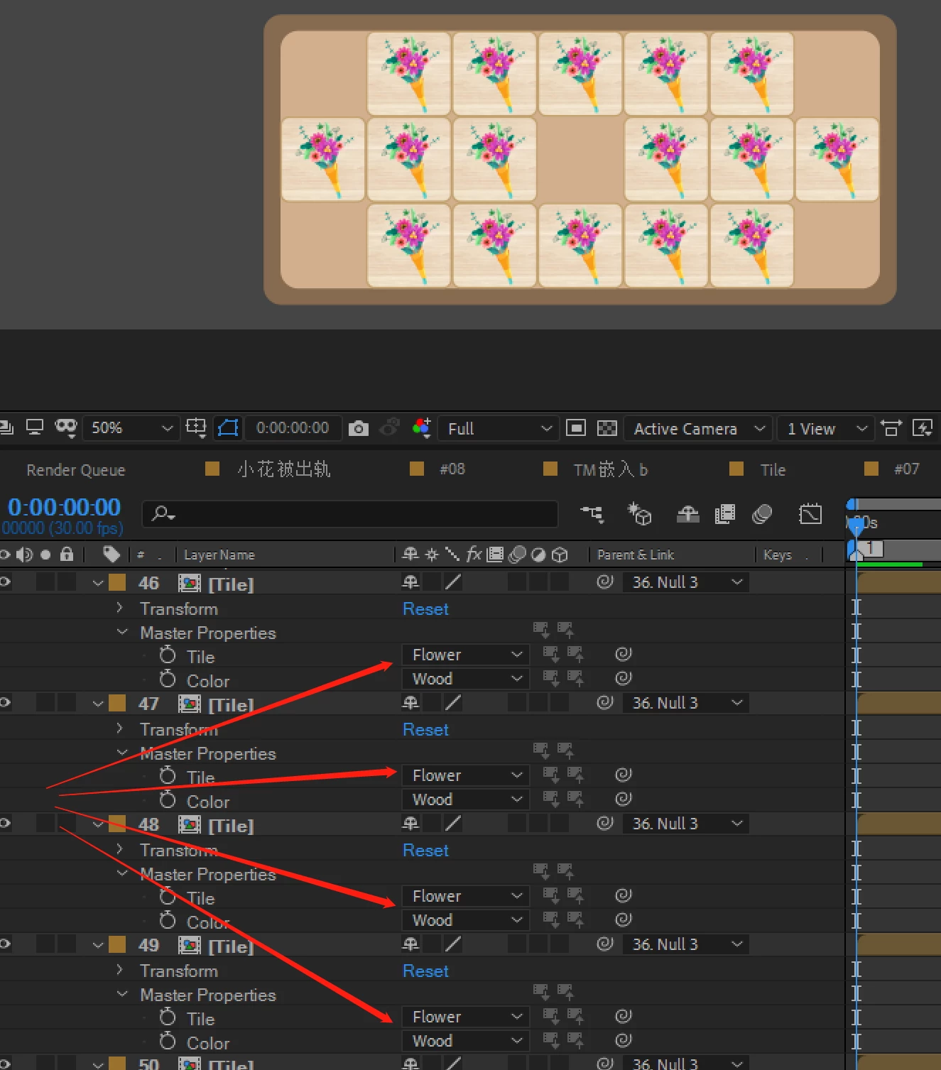Click parent pick whip for layer 46
941x1070 pixels.
coord(605,582)
